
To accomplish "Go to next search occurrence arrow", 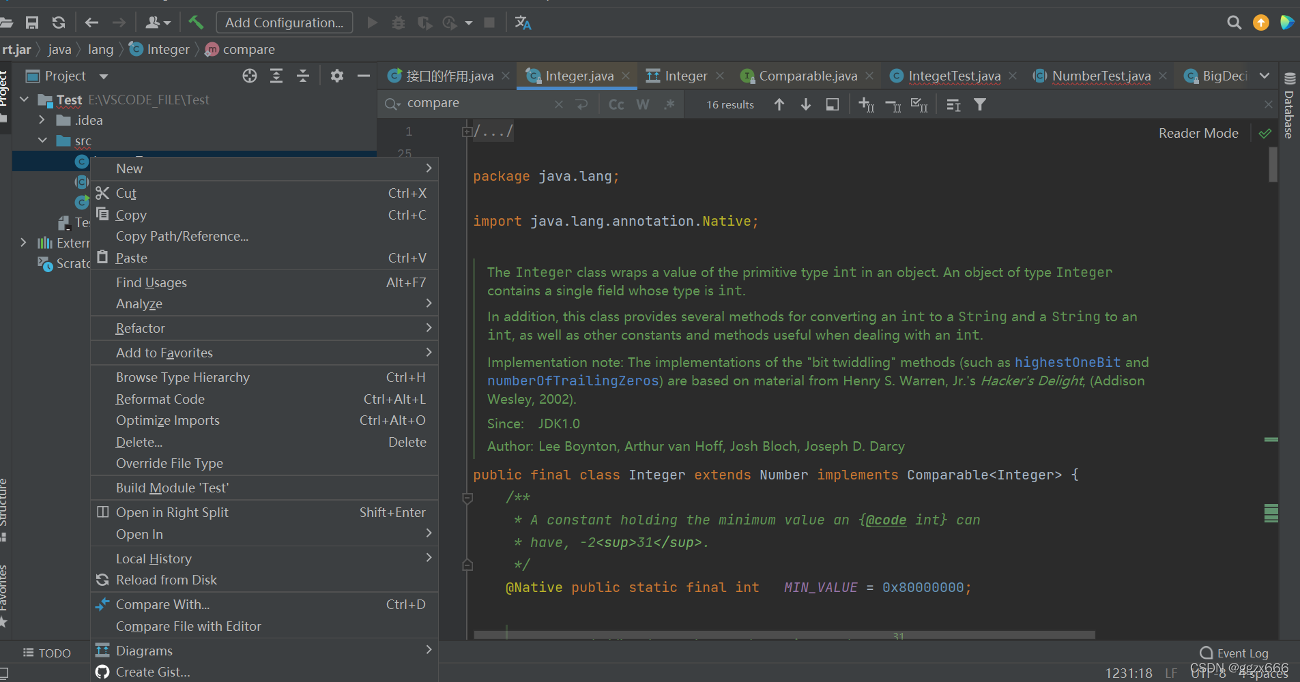I will click(x=806, y=104).
